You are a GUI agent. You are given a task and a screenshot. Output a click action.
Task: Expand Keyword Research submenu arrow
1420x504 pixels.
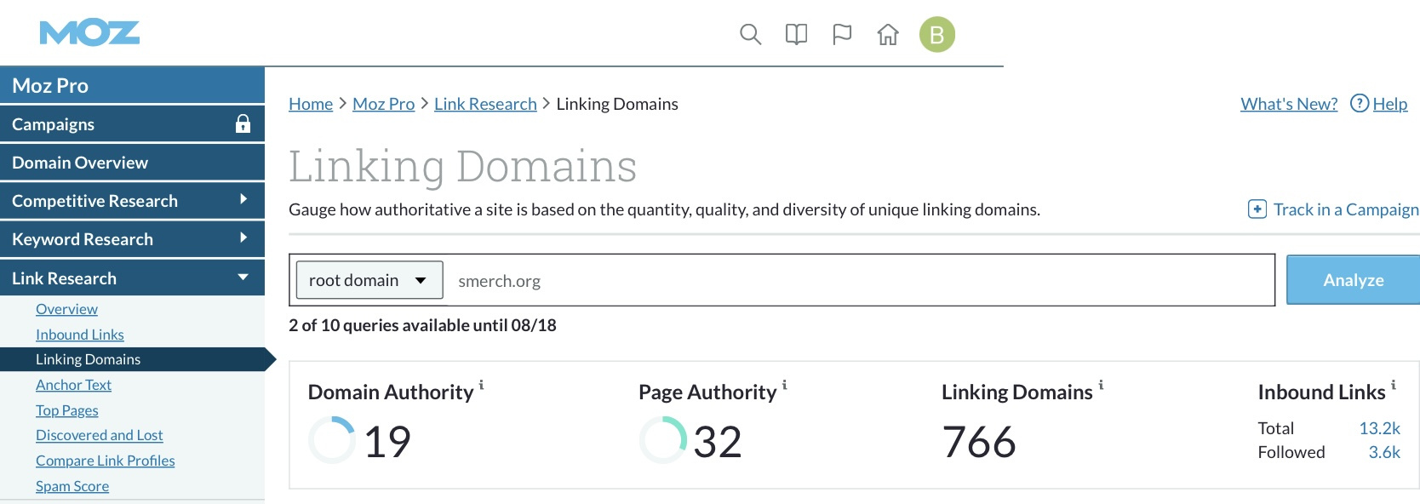click(x=243, y=238)
